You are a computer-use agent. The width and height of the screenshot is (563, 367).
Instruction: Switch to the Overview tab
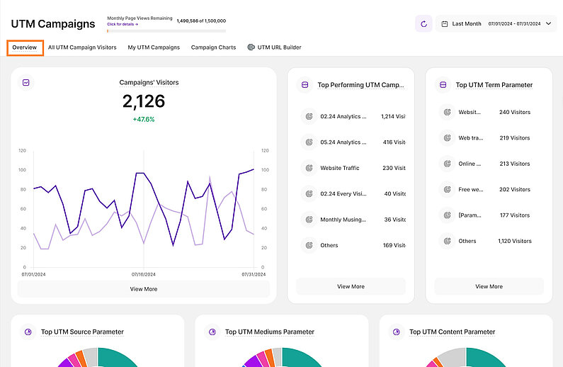(x=25, y=47)
